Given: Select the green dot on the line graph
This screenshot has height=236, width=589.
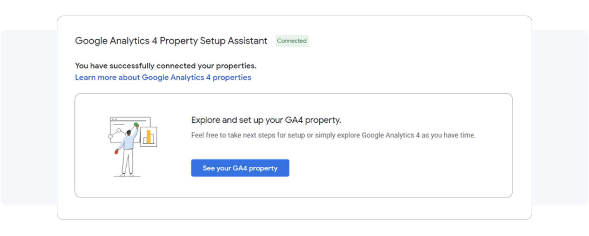Looking at the screenshot, I should pos(136,125).
